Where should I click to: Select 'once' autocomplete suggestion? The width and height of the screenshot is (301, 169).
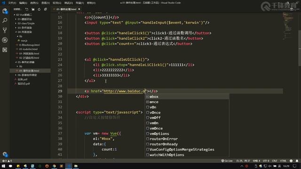pos(187,102)
